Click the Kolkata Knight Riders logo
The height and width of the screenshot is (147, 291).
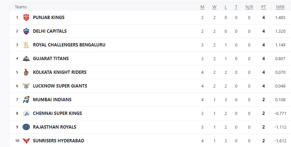click(x=26, y=72)
